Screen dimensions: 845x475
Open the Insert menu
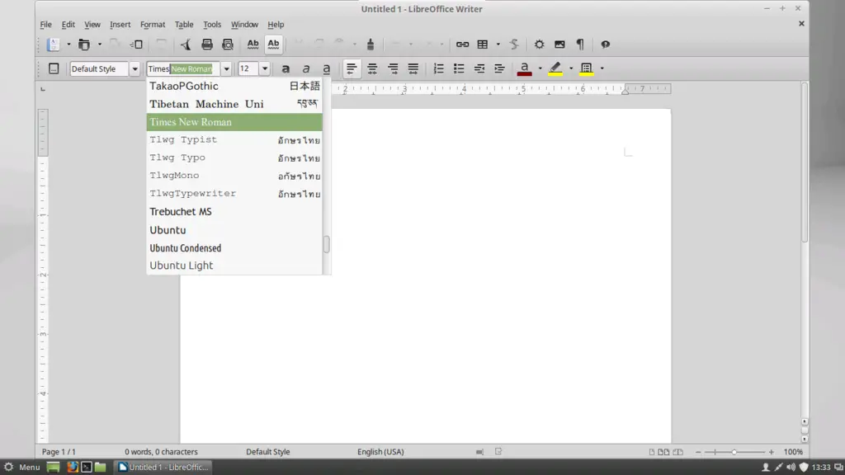coord(120,24)
